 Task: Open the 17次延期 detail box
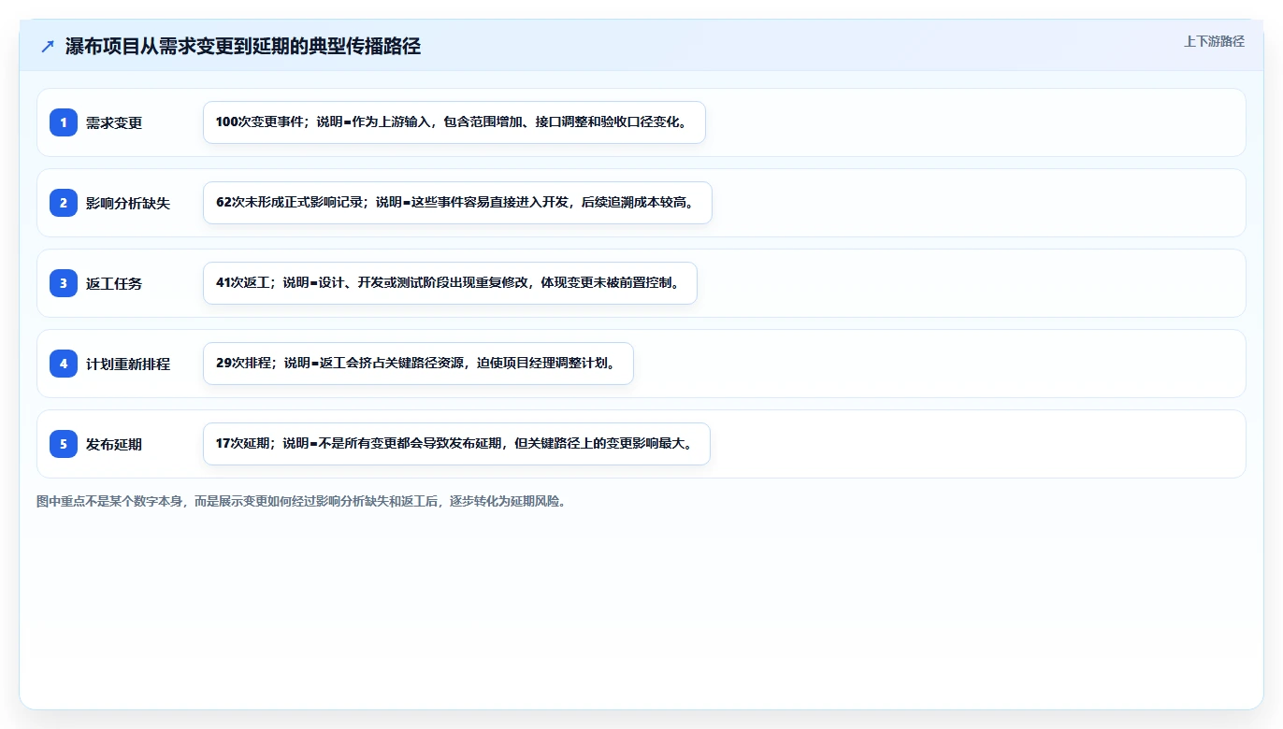pyautogui.click(x=456, y=444)
